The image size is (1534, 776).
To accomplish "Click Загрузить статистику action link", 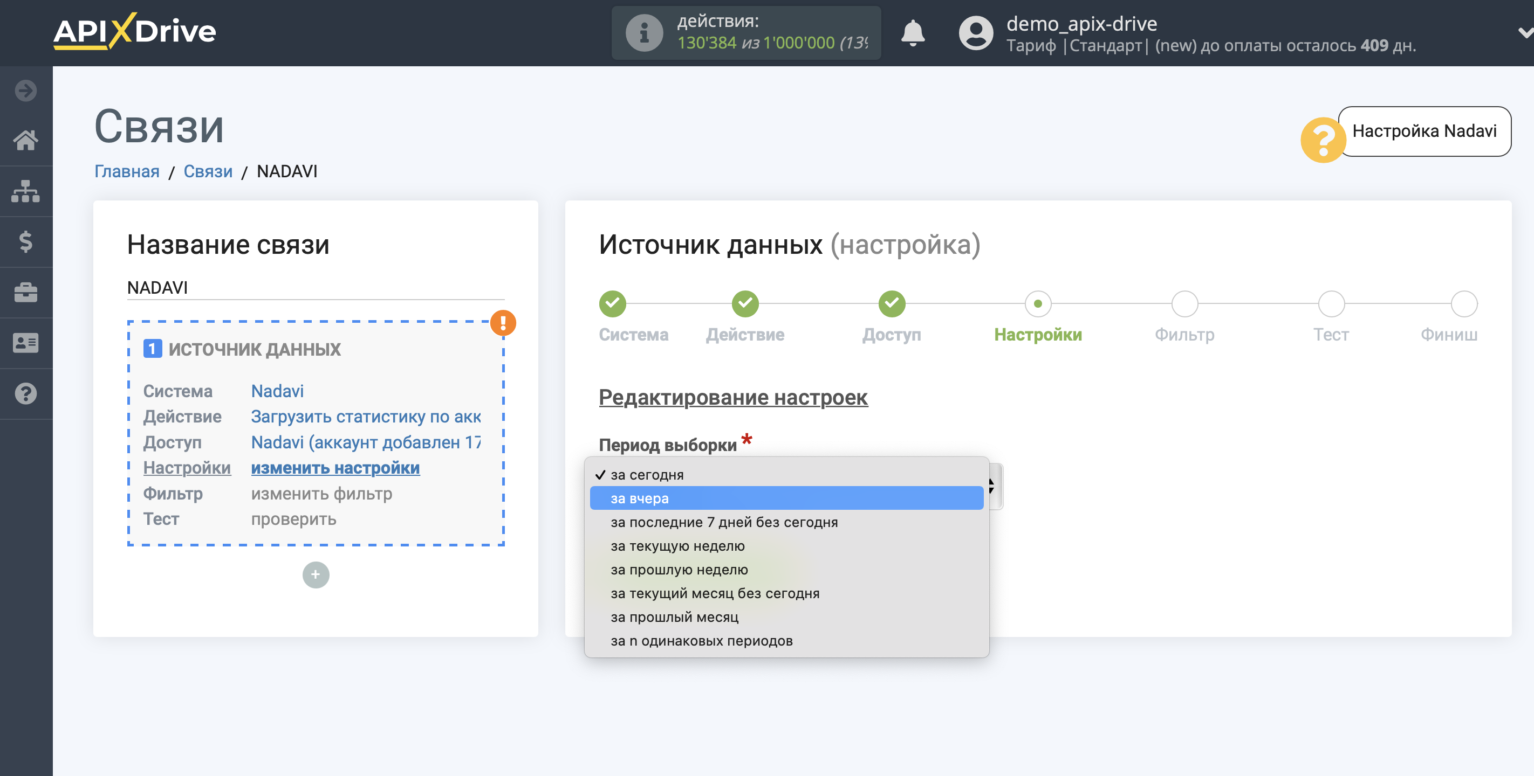I will pos(366,417).
